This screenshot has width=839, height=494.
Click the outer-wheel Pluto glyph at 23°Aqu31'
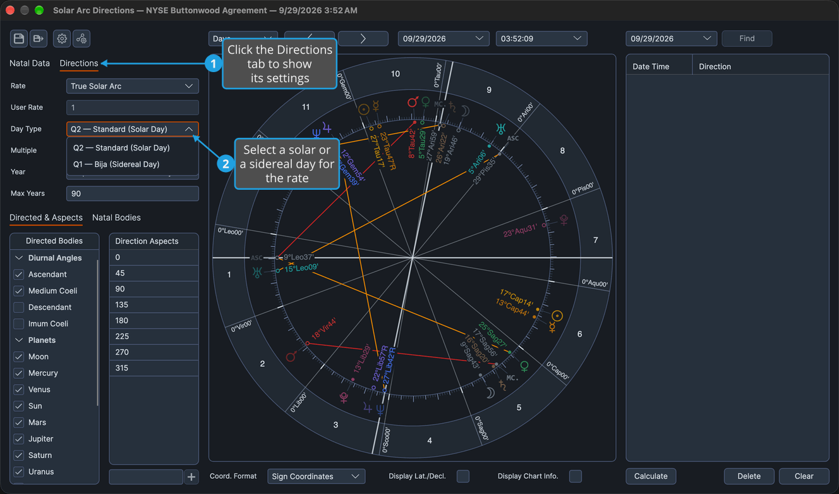pos(564,220)
